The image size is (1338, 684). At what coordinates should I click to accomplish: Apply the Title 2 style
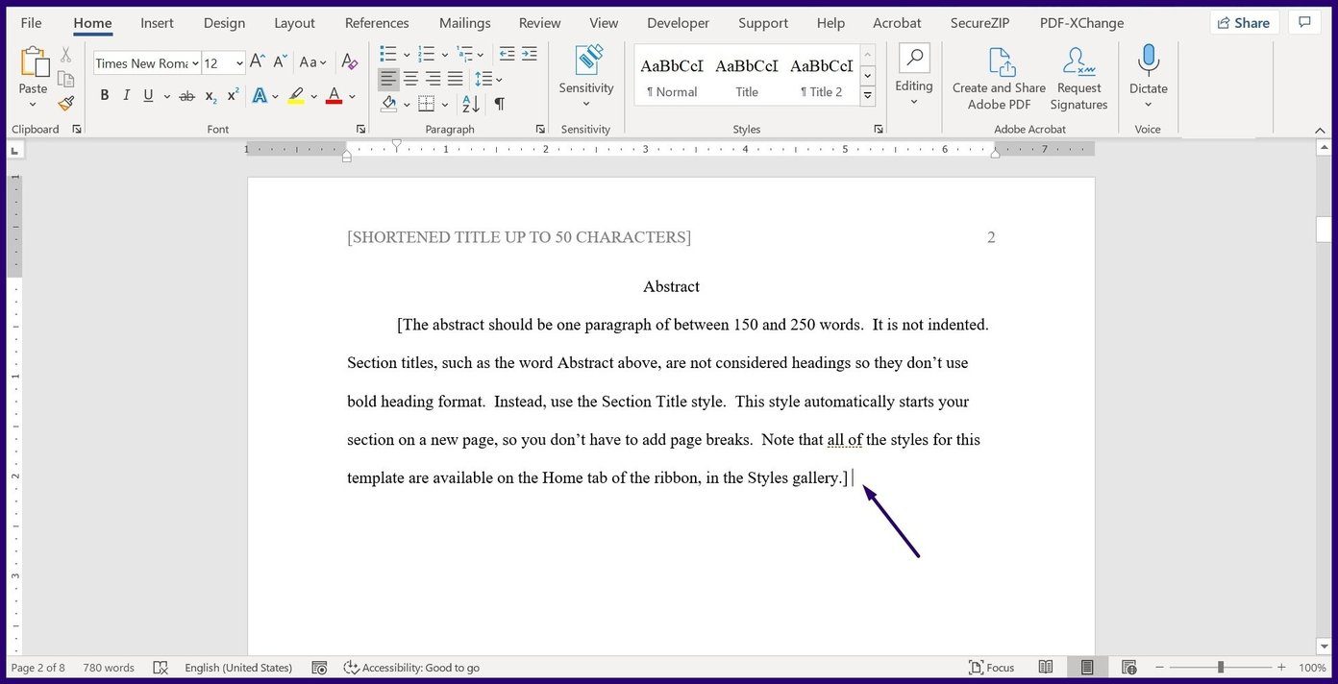click(822, 76)
